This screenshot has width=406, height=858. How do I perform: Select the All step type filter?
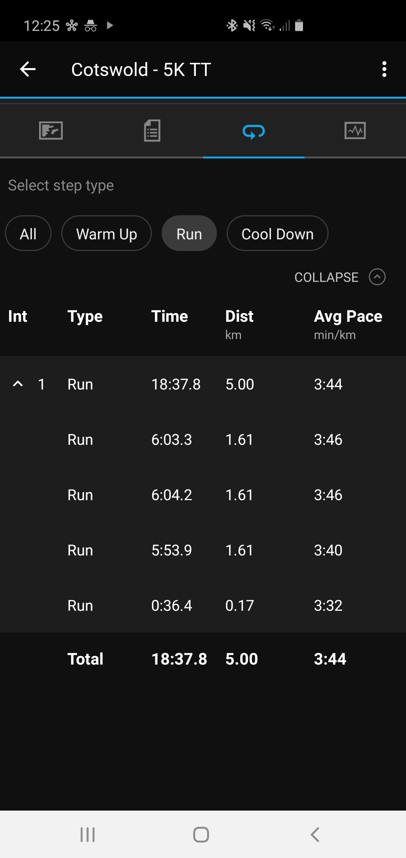[x=28, y=234]
